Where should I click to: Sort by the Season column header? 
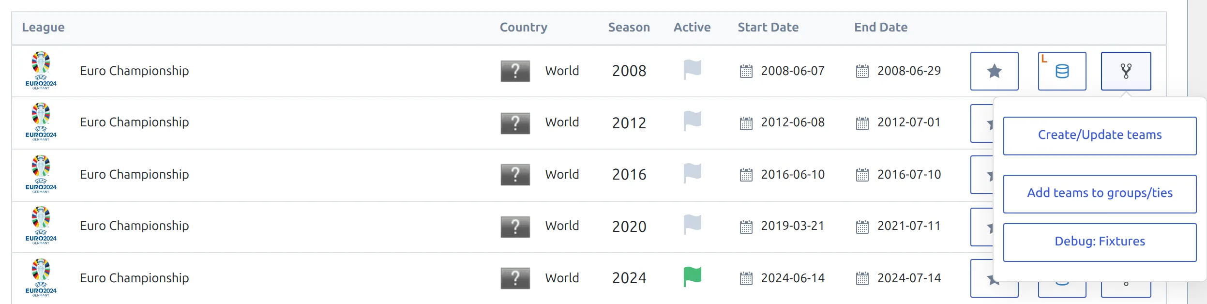point(629,28)
